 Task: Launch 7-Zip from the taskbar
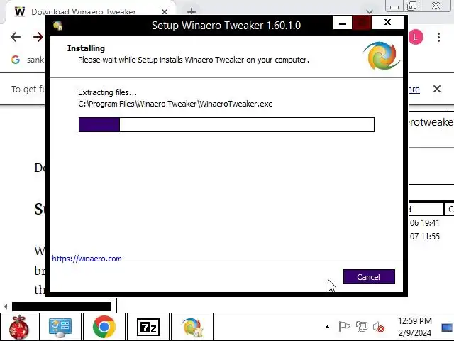148,328
